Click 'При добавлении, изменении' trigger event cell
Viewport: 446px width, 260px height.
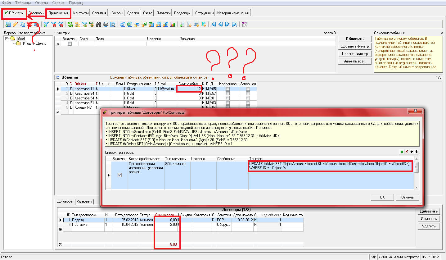click(146, 175)
